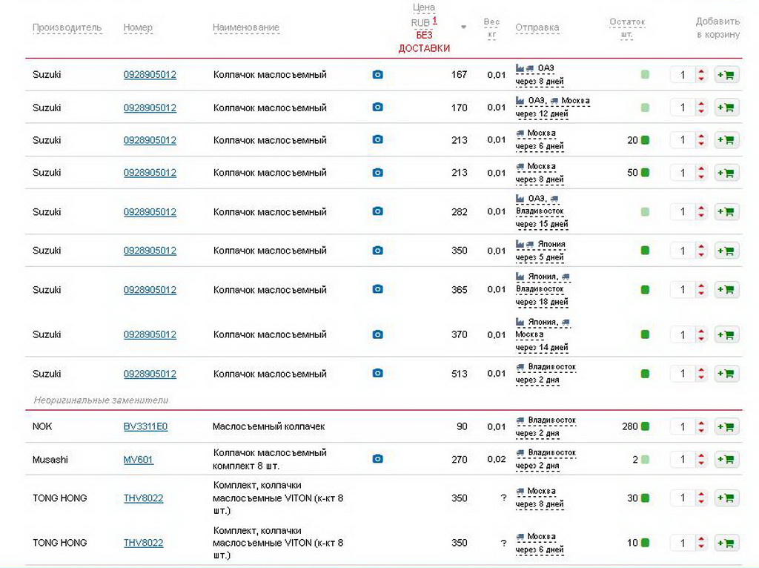Click green stock indicator beside 280 quantity

click(645, 427)
